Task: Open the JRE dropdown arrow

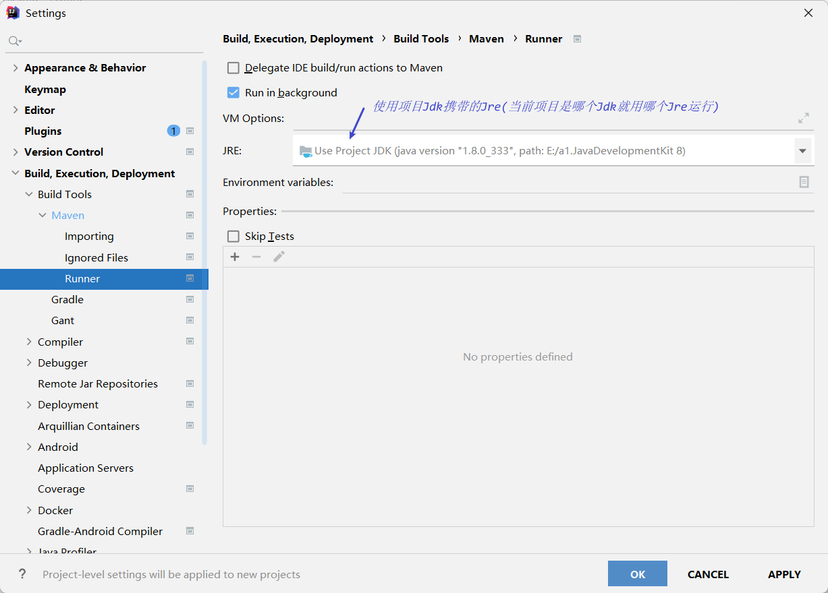Action: click(x=802, y=151)
